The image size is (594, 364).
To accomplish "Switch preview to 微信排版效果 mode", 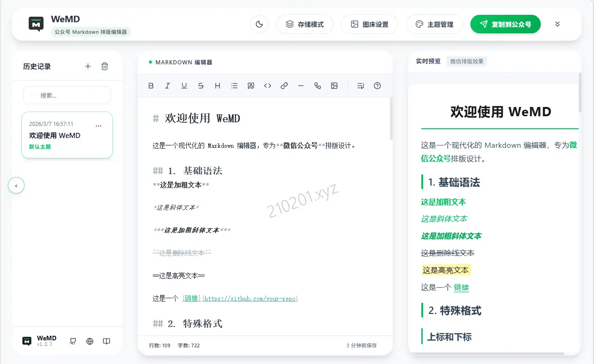I will click(467, 61).
